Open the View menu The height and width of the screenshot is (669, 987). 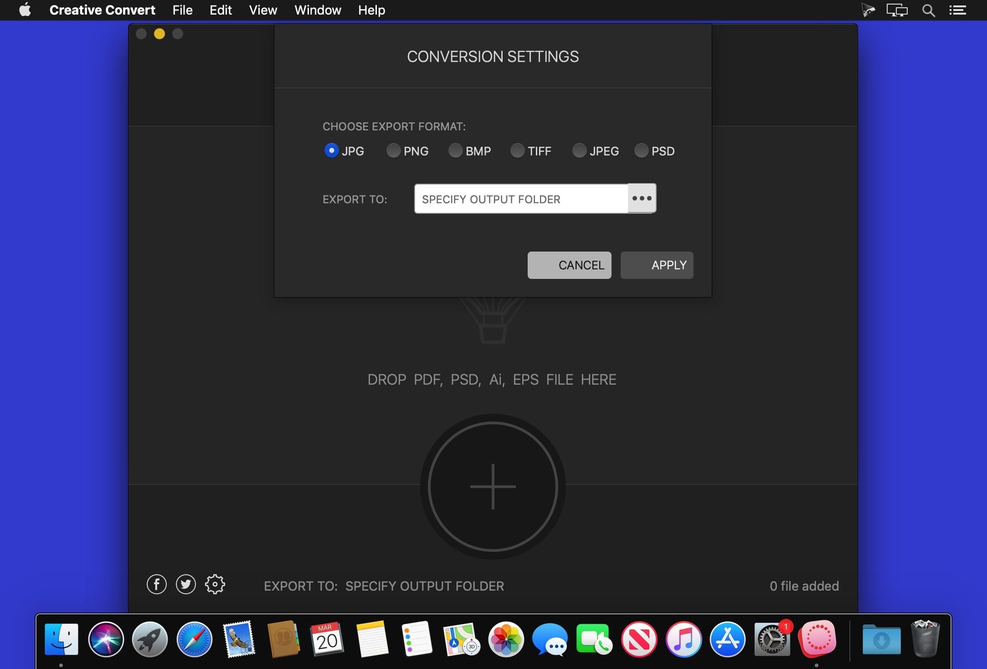[x=263, y=10]
